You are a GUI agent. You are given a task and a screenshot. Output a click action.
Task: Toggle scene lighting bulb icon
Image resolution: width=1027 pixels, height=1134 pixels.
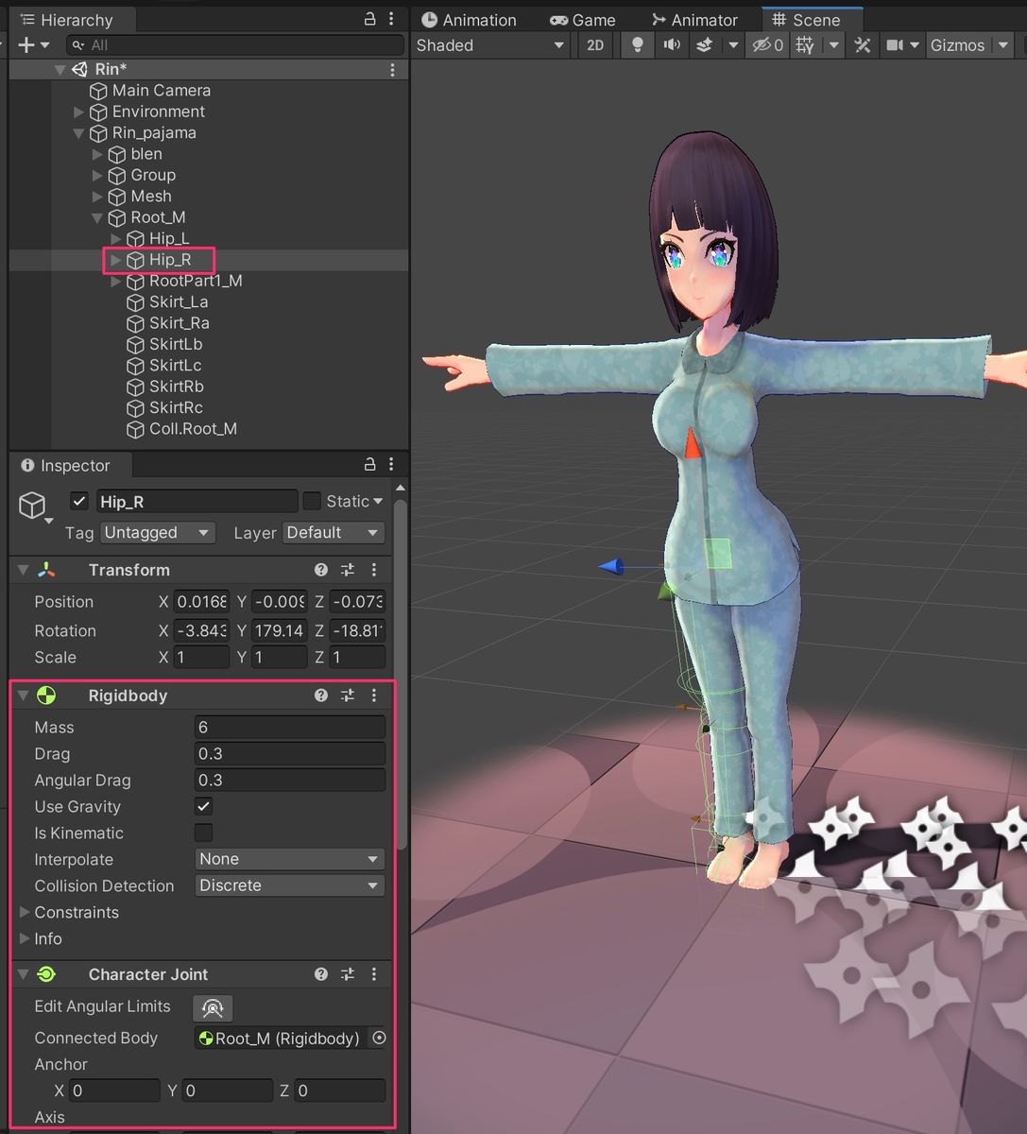[x=638, y=44]
